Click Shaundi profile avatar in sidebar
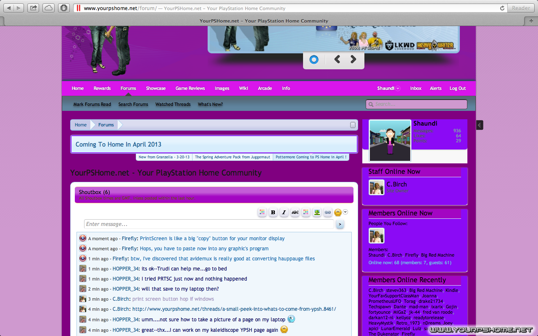Screen dimensions: 538x336 coord(390,141)
